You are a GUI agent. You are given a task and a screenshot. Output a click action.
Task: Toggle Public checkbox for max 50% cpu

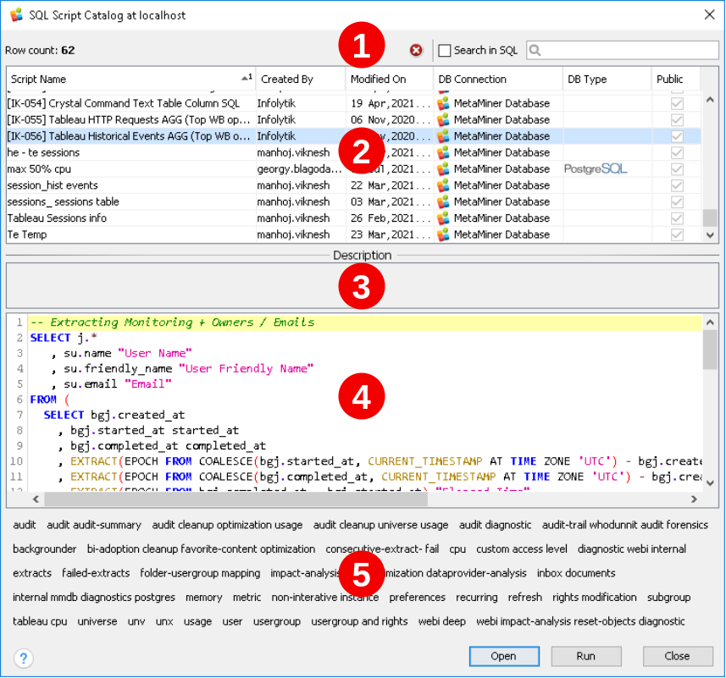[x=677, y=168]
